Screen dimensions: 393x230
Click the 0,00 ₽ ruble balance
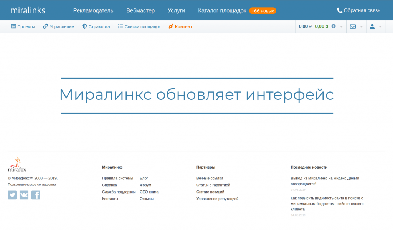[x=305, y=26]
